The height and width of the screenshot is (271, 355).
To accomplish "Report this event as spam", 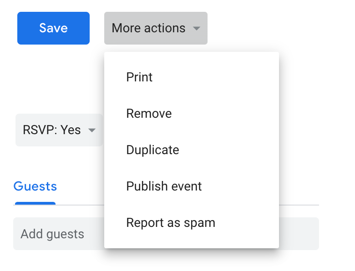I will [x=171, y=223].
